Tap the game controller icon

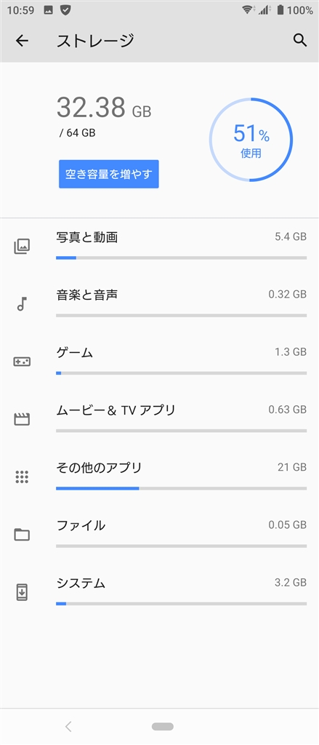click(22, 362)
